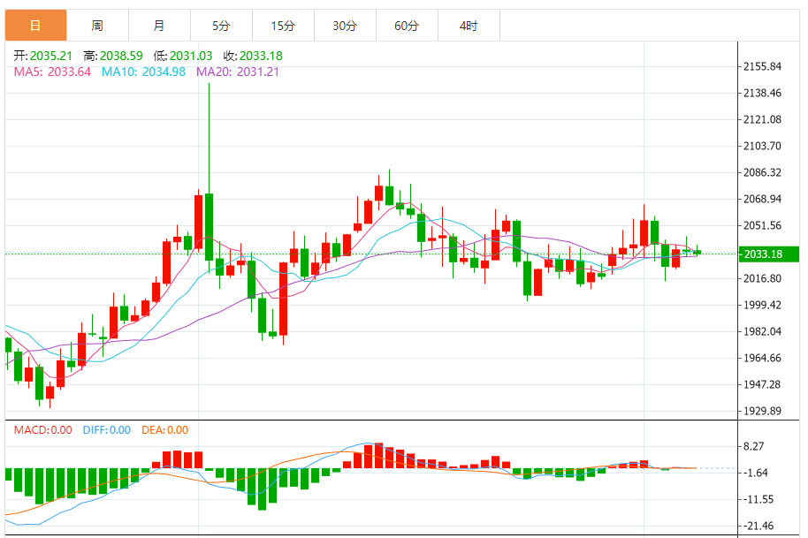Click the 1964.66 price axis label

coord(762,359)
